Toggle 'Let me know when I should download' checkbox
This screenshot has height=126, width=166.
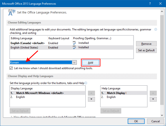click(x=11, y=68)
